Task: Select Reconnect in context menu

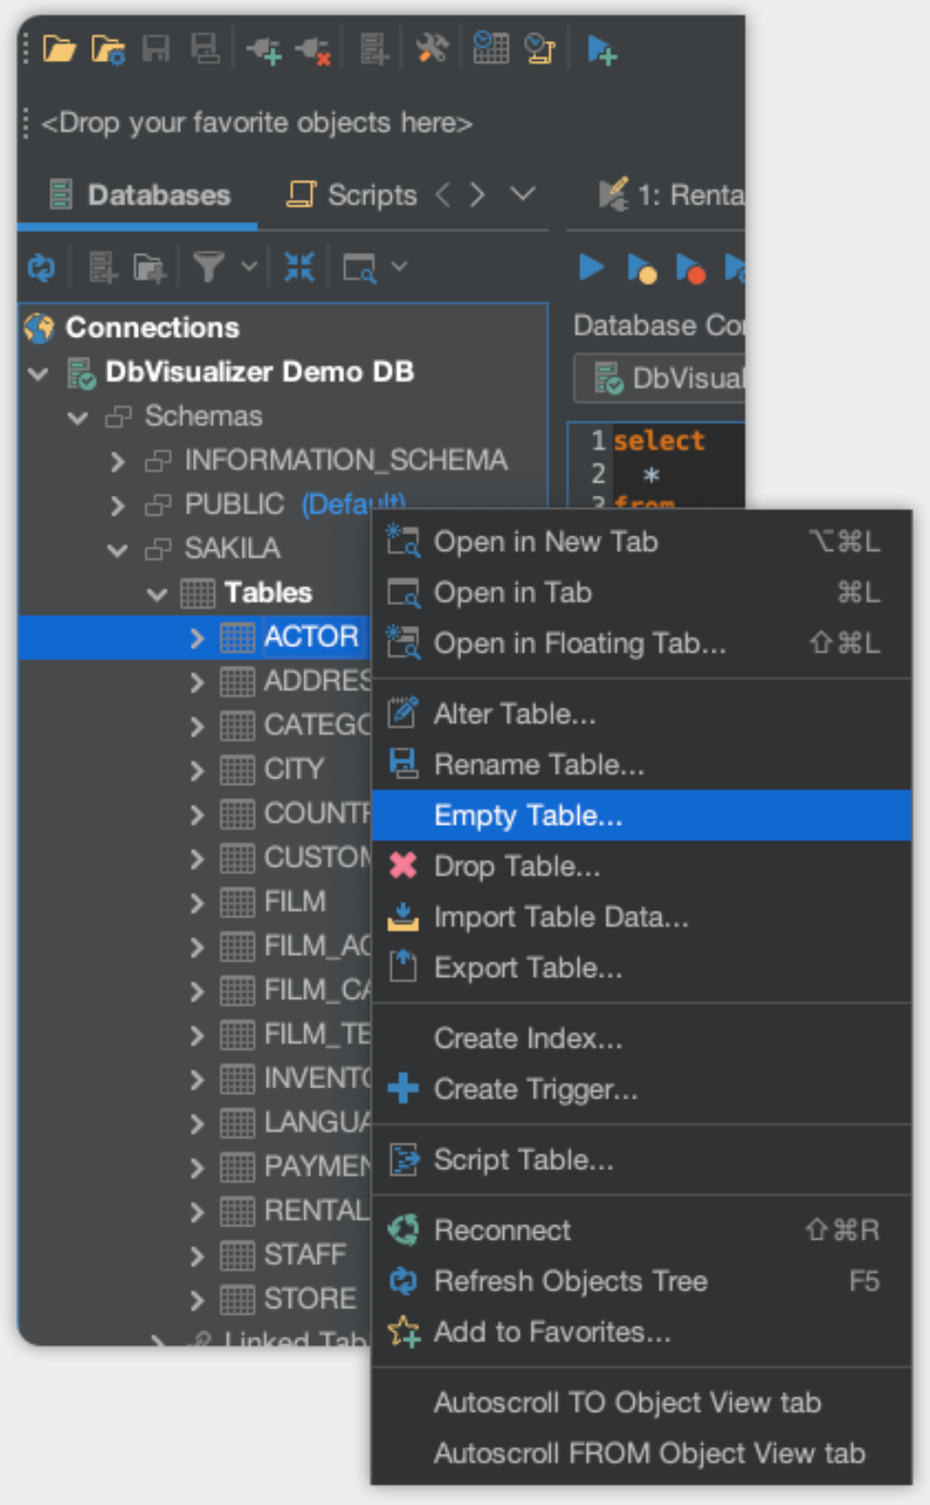Action: (x=641, y=1230)
